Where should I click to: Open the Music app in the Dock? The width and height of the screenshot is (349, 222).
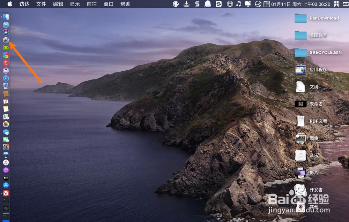6,162
